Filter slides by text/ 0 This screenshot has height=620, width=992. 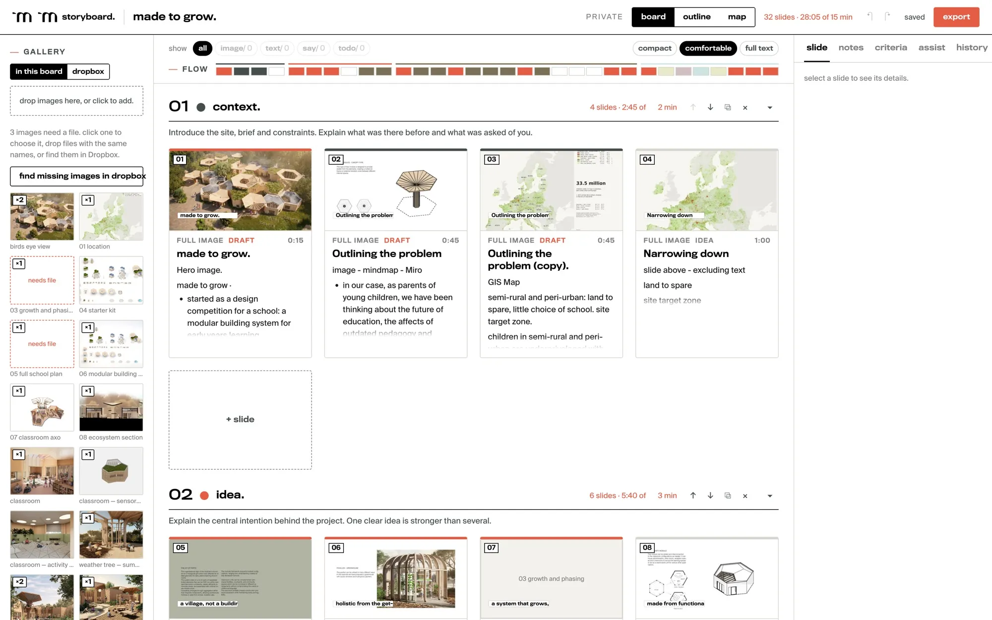277,48
